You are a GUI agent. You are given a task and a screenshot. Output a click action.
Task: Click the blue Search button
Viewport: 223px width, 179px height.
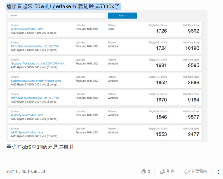[x=122, y=15]
